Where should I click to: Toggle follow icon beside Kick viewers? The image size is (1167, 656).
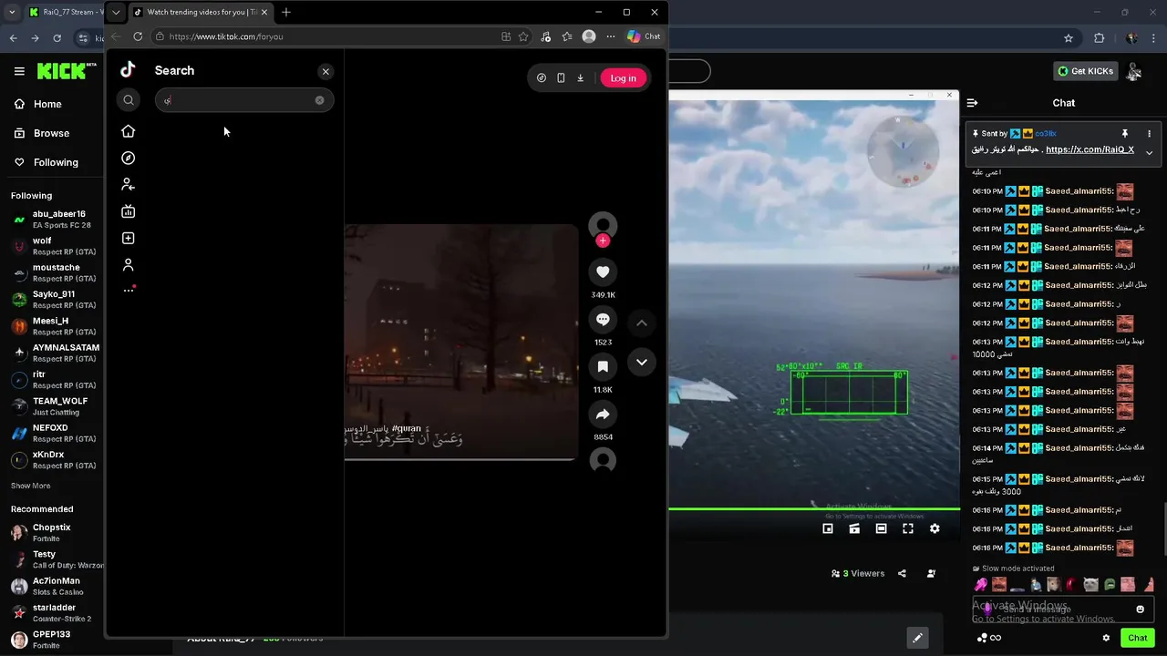click(x=931, y=574)
